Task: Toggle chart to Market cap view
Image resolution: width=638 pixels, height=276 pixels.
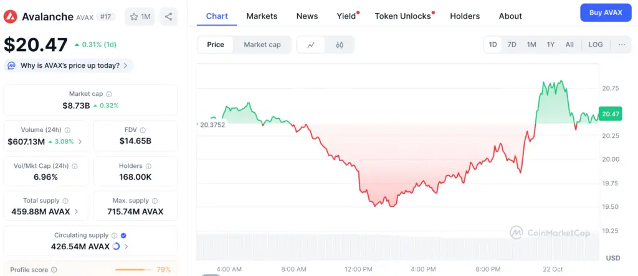Action: pos(262,45)
